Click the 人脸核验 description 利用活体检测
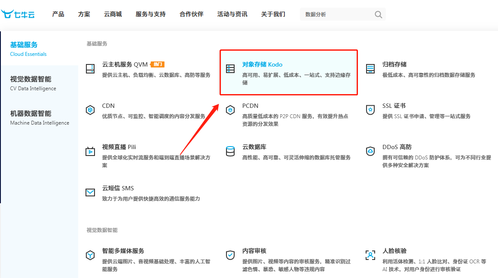This screenshot has width=498, height=278. tap(434, 265)
